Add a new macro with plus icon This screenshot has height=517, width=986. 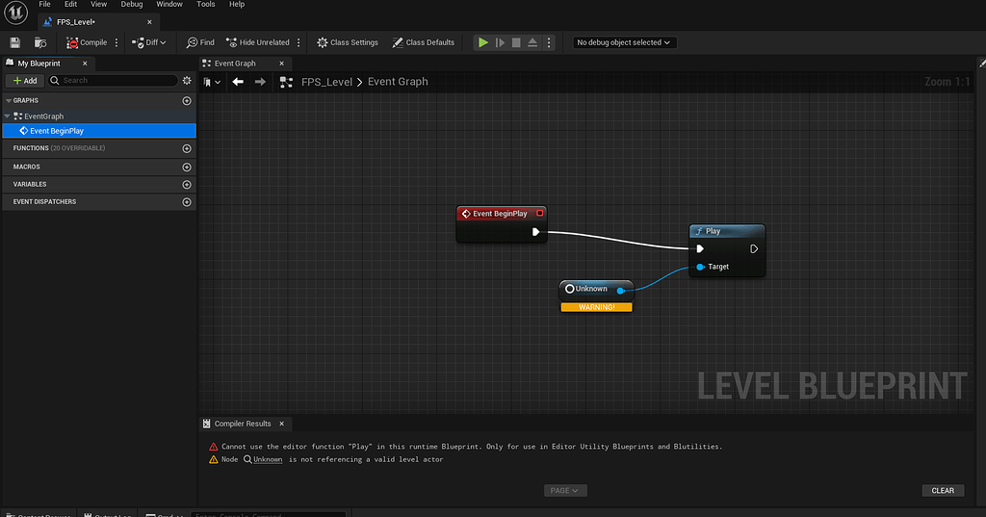(x=187, y=168)
